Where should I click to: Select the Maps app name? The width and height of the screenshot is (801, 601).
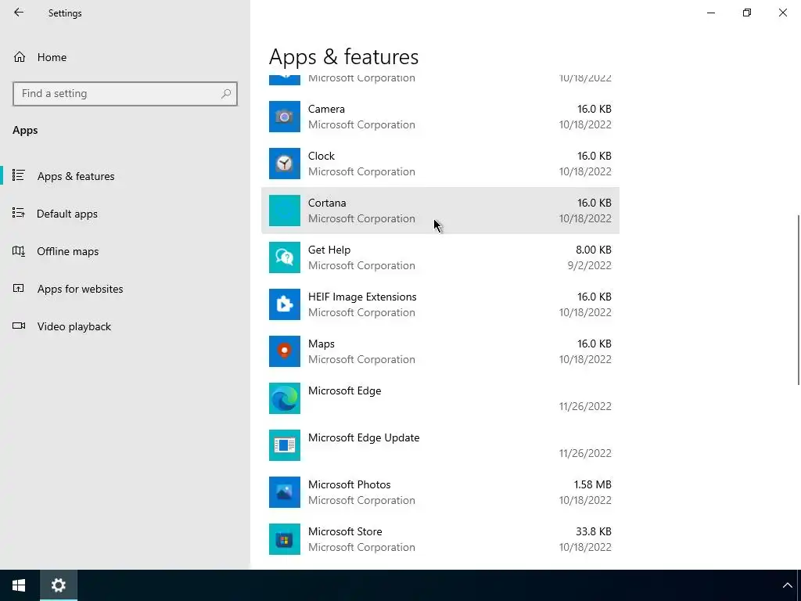pyautogui.click(x=321, y=344)
